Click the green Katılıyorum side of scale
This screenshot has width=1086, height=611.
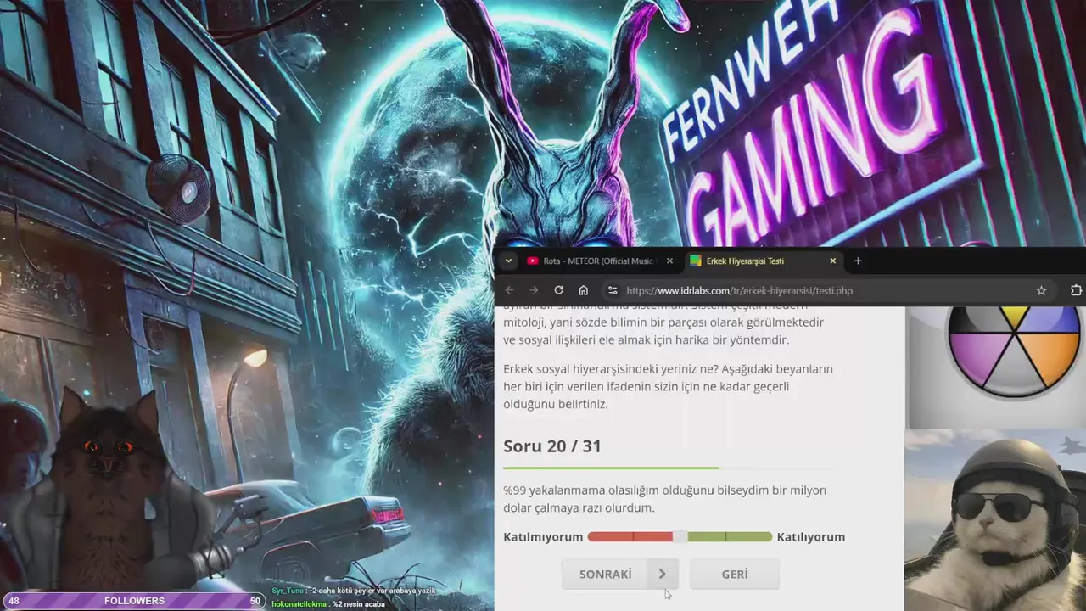click(729, 536)
